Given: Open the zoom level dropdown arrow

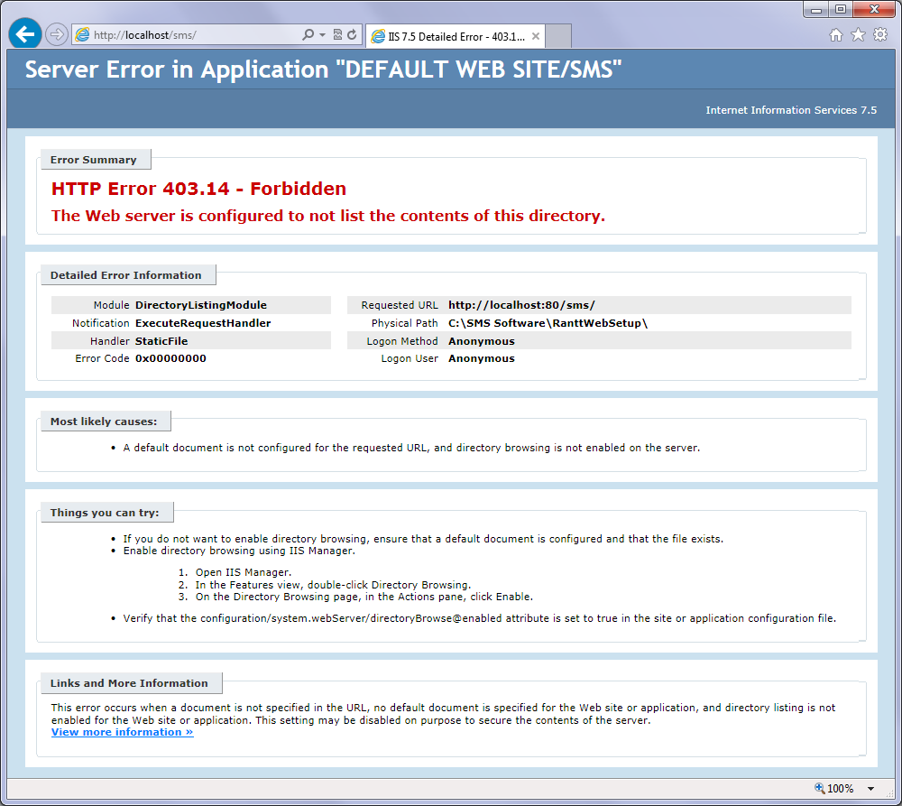Looking at the screenshot, I should (870, 789).
